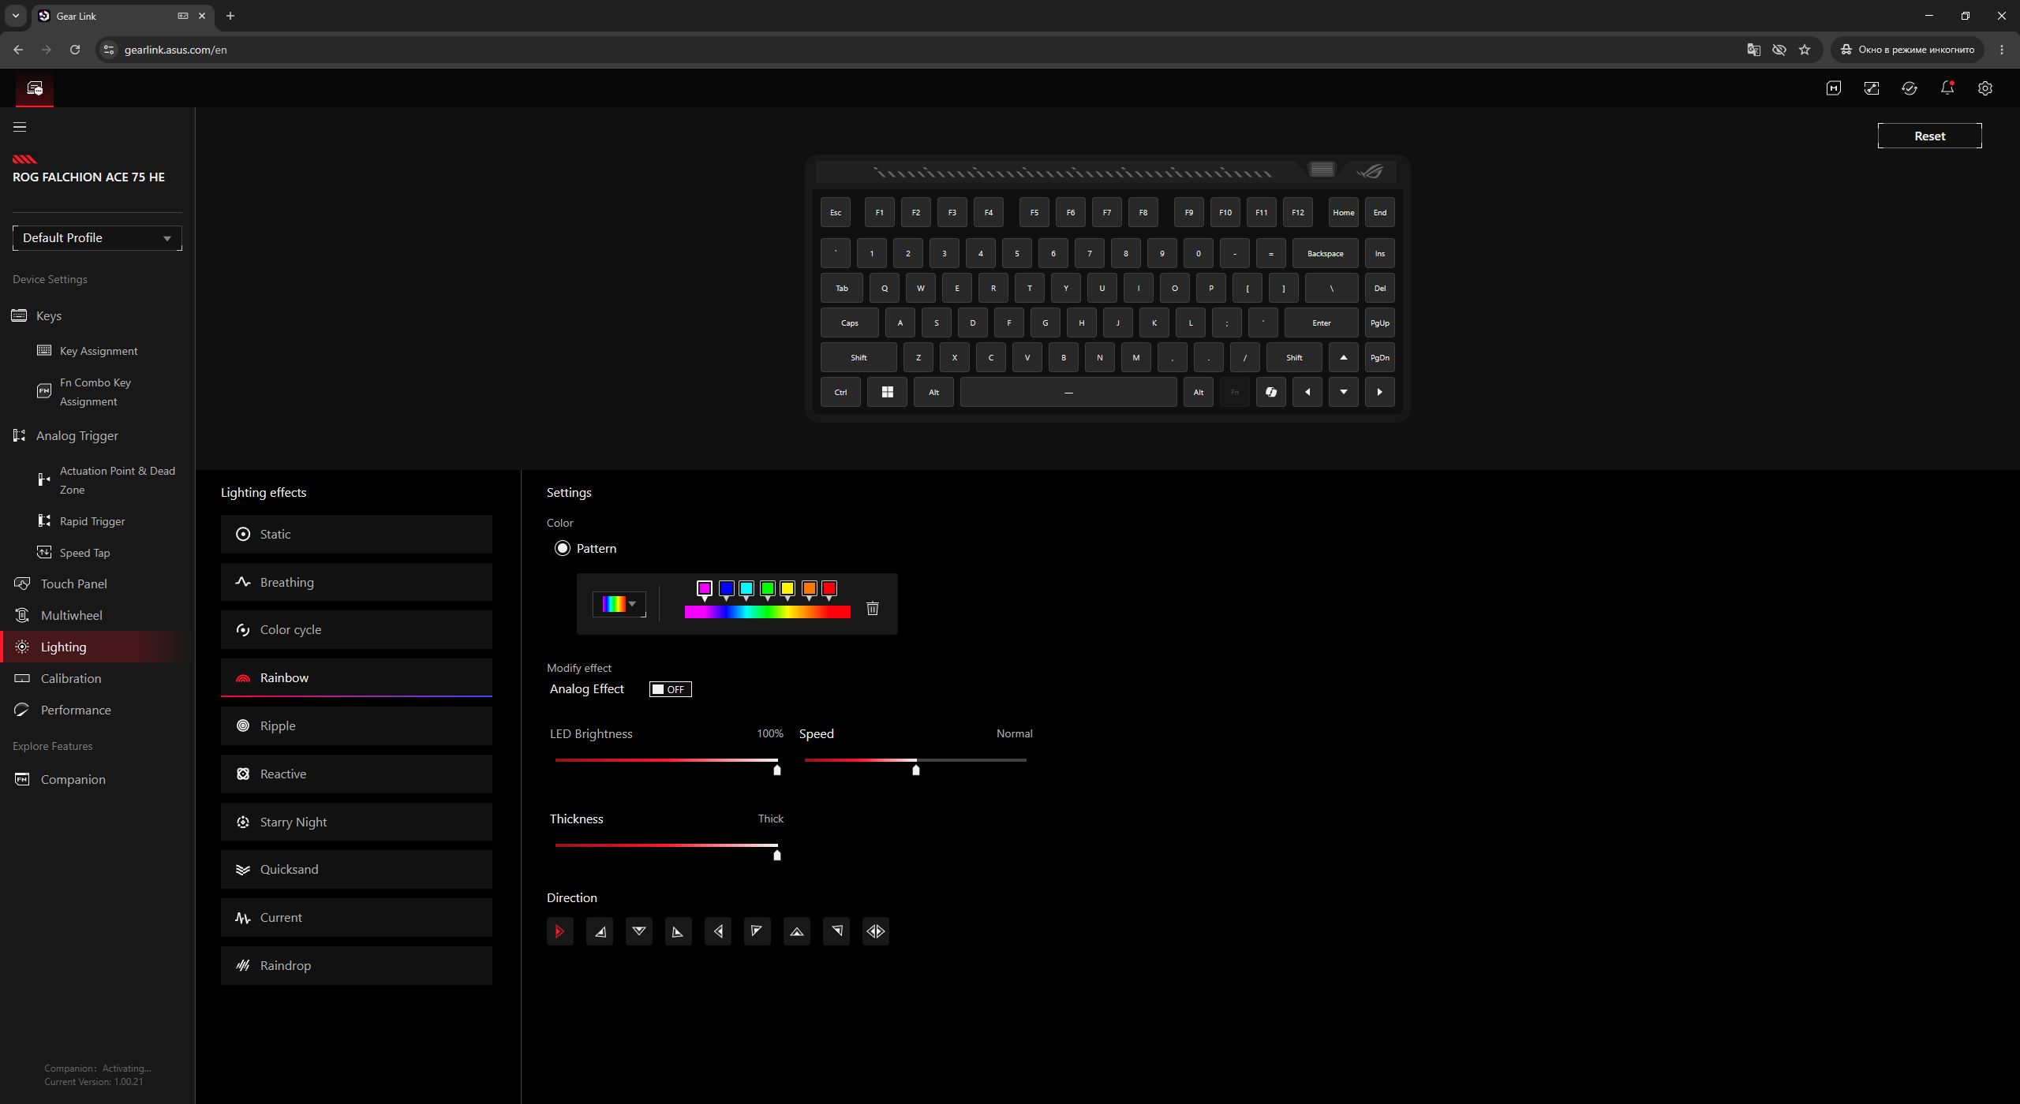Click the Windows key on the keyboard preview
The width and height of the screenshot is (2020, 1104).
[x=887, y=392]
